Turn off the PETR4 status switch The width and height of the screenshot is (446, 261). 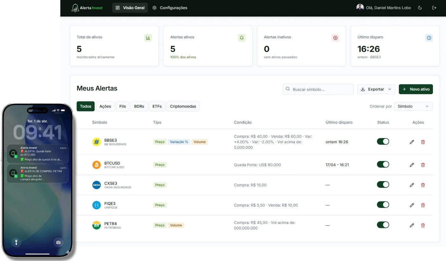point(383,225)
